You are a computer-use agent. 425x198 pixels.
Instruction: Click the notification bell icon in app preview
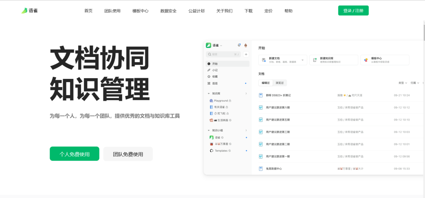tap(239, 45)
